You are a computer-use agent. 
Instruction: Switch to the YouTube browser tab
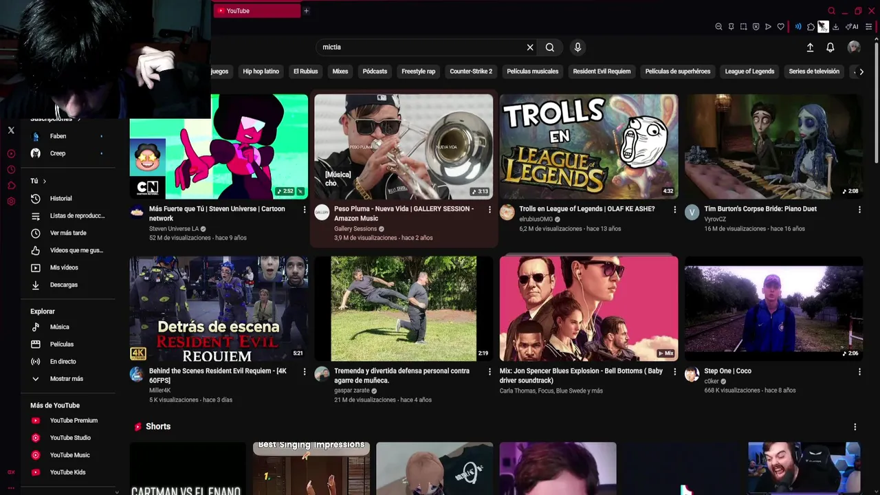(x=256, y=11)
